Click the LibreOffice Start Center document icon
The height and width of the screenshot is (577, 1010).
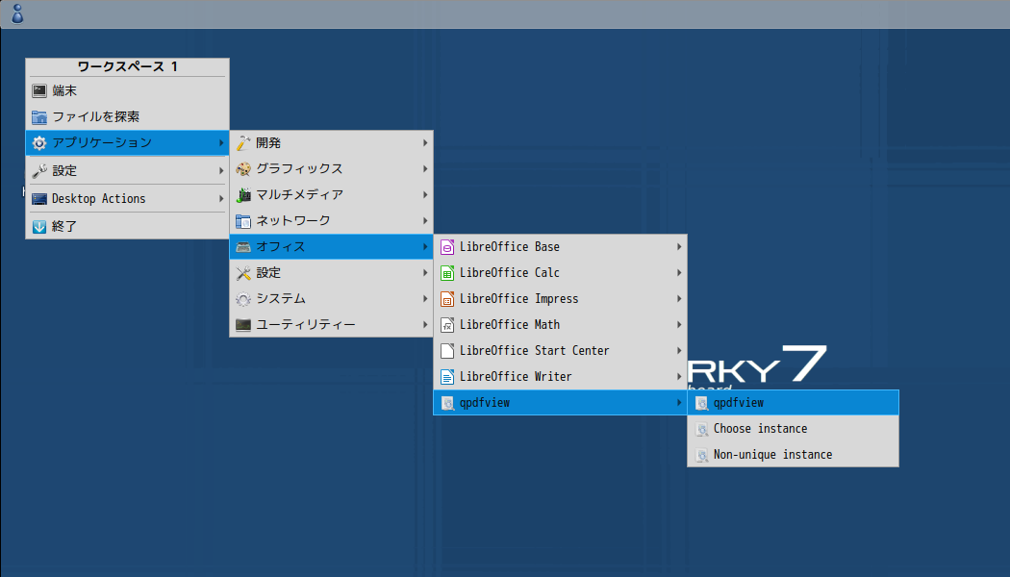(x=447, y=350)
